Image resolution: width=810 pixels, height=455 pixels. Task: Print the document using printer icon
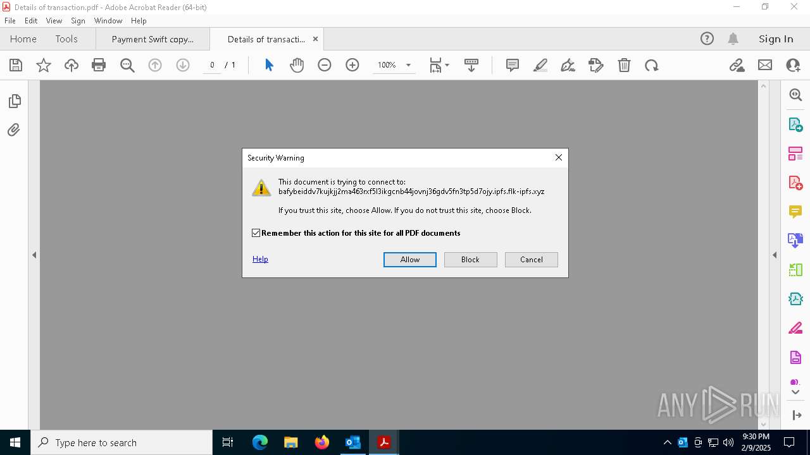coord(99,65)
